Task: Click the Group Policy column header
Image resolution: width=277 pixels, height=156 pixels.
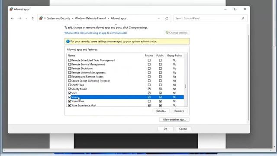Action: 174,55
